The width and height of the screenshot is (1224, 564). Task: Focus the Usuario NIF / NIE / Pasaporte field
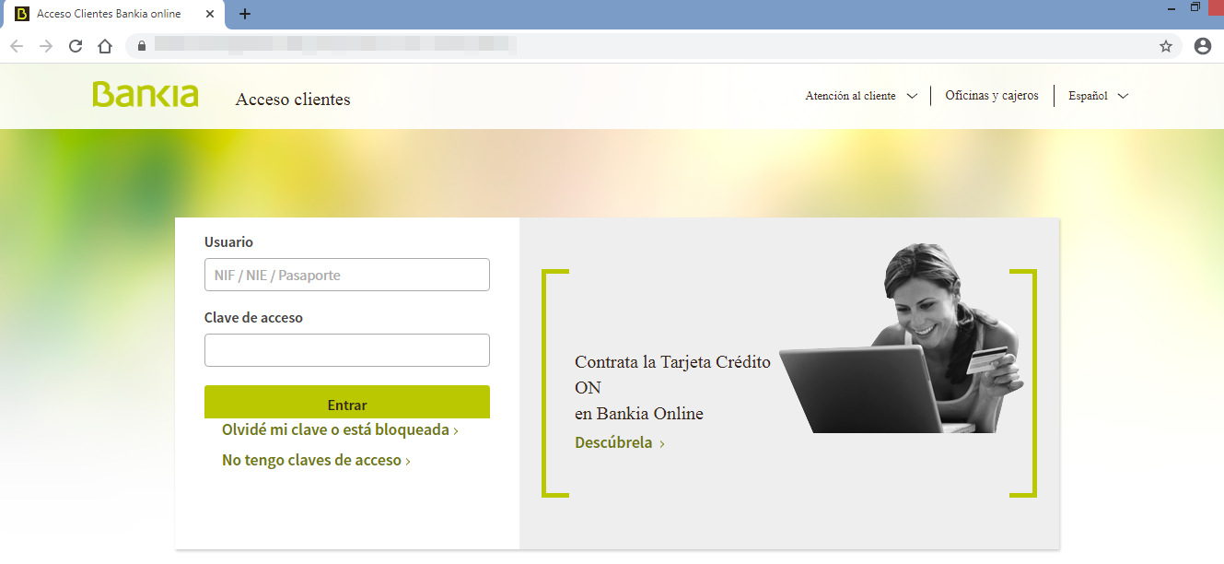pos(347,275)
